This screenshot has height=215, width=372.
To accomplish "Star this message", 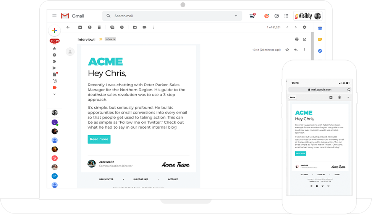I will point(287,50).
